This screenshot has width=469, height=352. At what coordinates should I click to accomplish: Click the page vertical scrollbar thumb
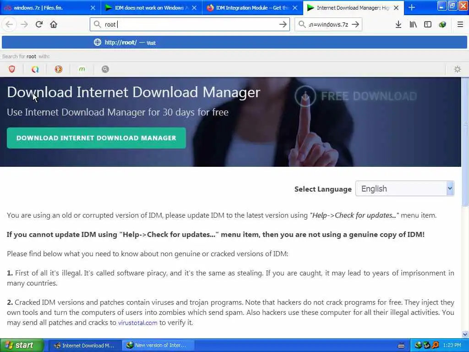click(465, 143)
